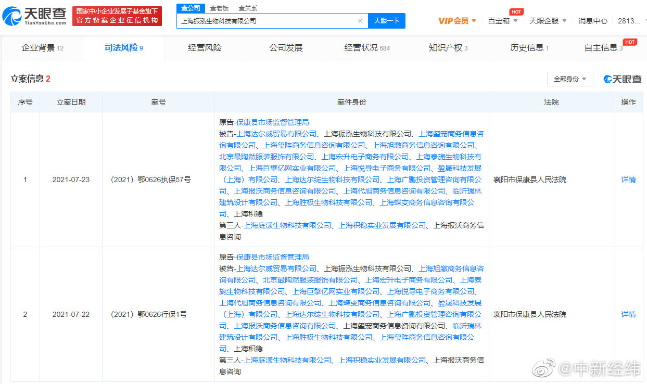Switch to the 查老板 search tab
The height and width of the screenshot is (384, 647).
tap(219, 8)
